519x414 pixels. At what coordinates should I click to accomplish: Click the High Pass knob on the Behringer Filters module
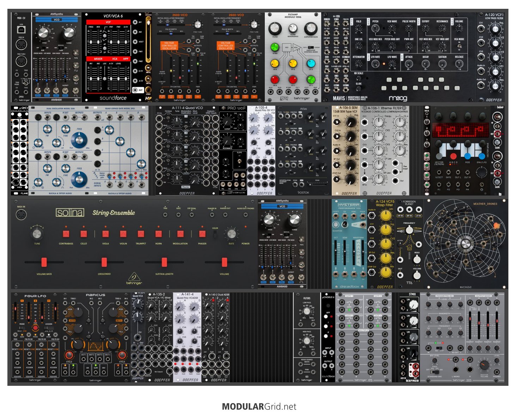pyautogui.click(x=307, y=341)
